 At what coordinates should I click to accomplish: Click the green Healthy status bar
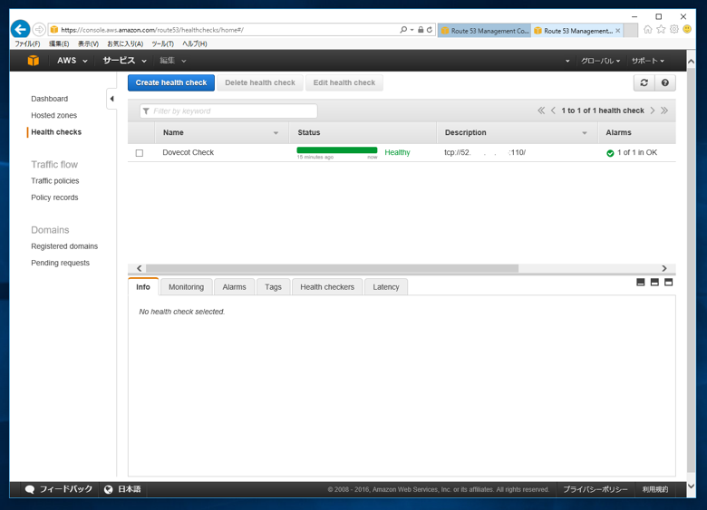point(337,150)
